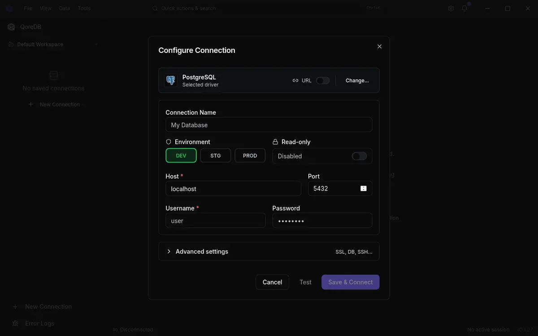Image resolution: width=538 pixels, height=336 pixels.
Task: Open the Default Workspace dropdown
Action: pyautogui.click(x=53, y=44)
